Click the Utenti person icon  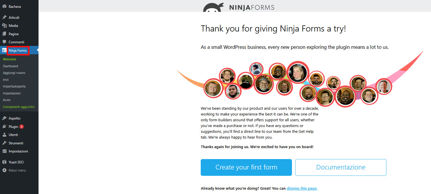click(4, 135)
